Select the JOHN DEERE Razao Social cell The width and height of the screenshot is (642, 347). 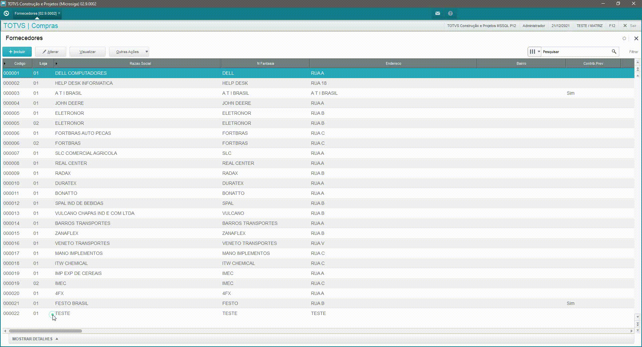[x=137, y=103]
